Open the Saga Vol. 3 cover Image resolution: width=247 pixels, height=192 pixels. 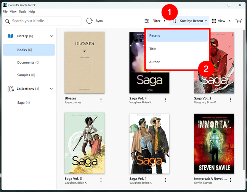85,143
